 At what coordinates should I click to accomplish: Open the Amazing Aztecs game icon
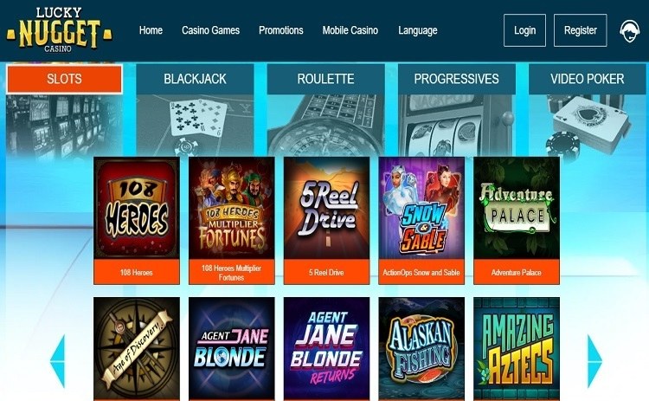pos(517,348)
